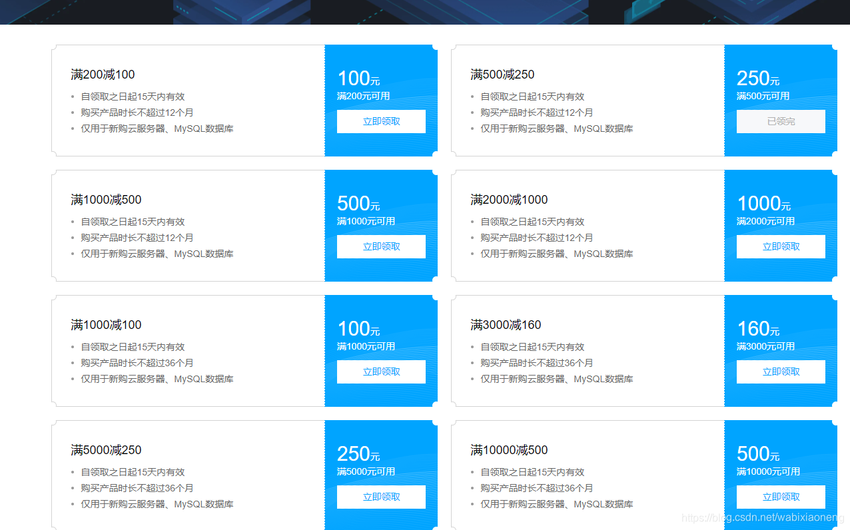Select the 满200减100 coupon title
Image resolution: width=850 pixels, height=530 pixels.
coord(103,75)
